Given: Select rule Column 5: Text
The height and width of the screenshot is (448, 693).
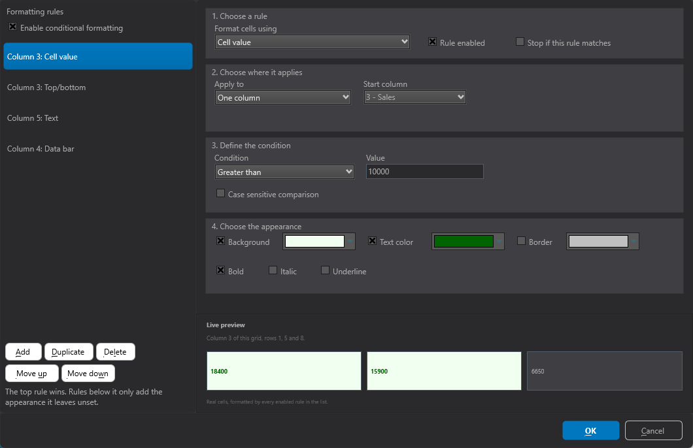Looking at the screenshot, I should click(98, 118).
